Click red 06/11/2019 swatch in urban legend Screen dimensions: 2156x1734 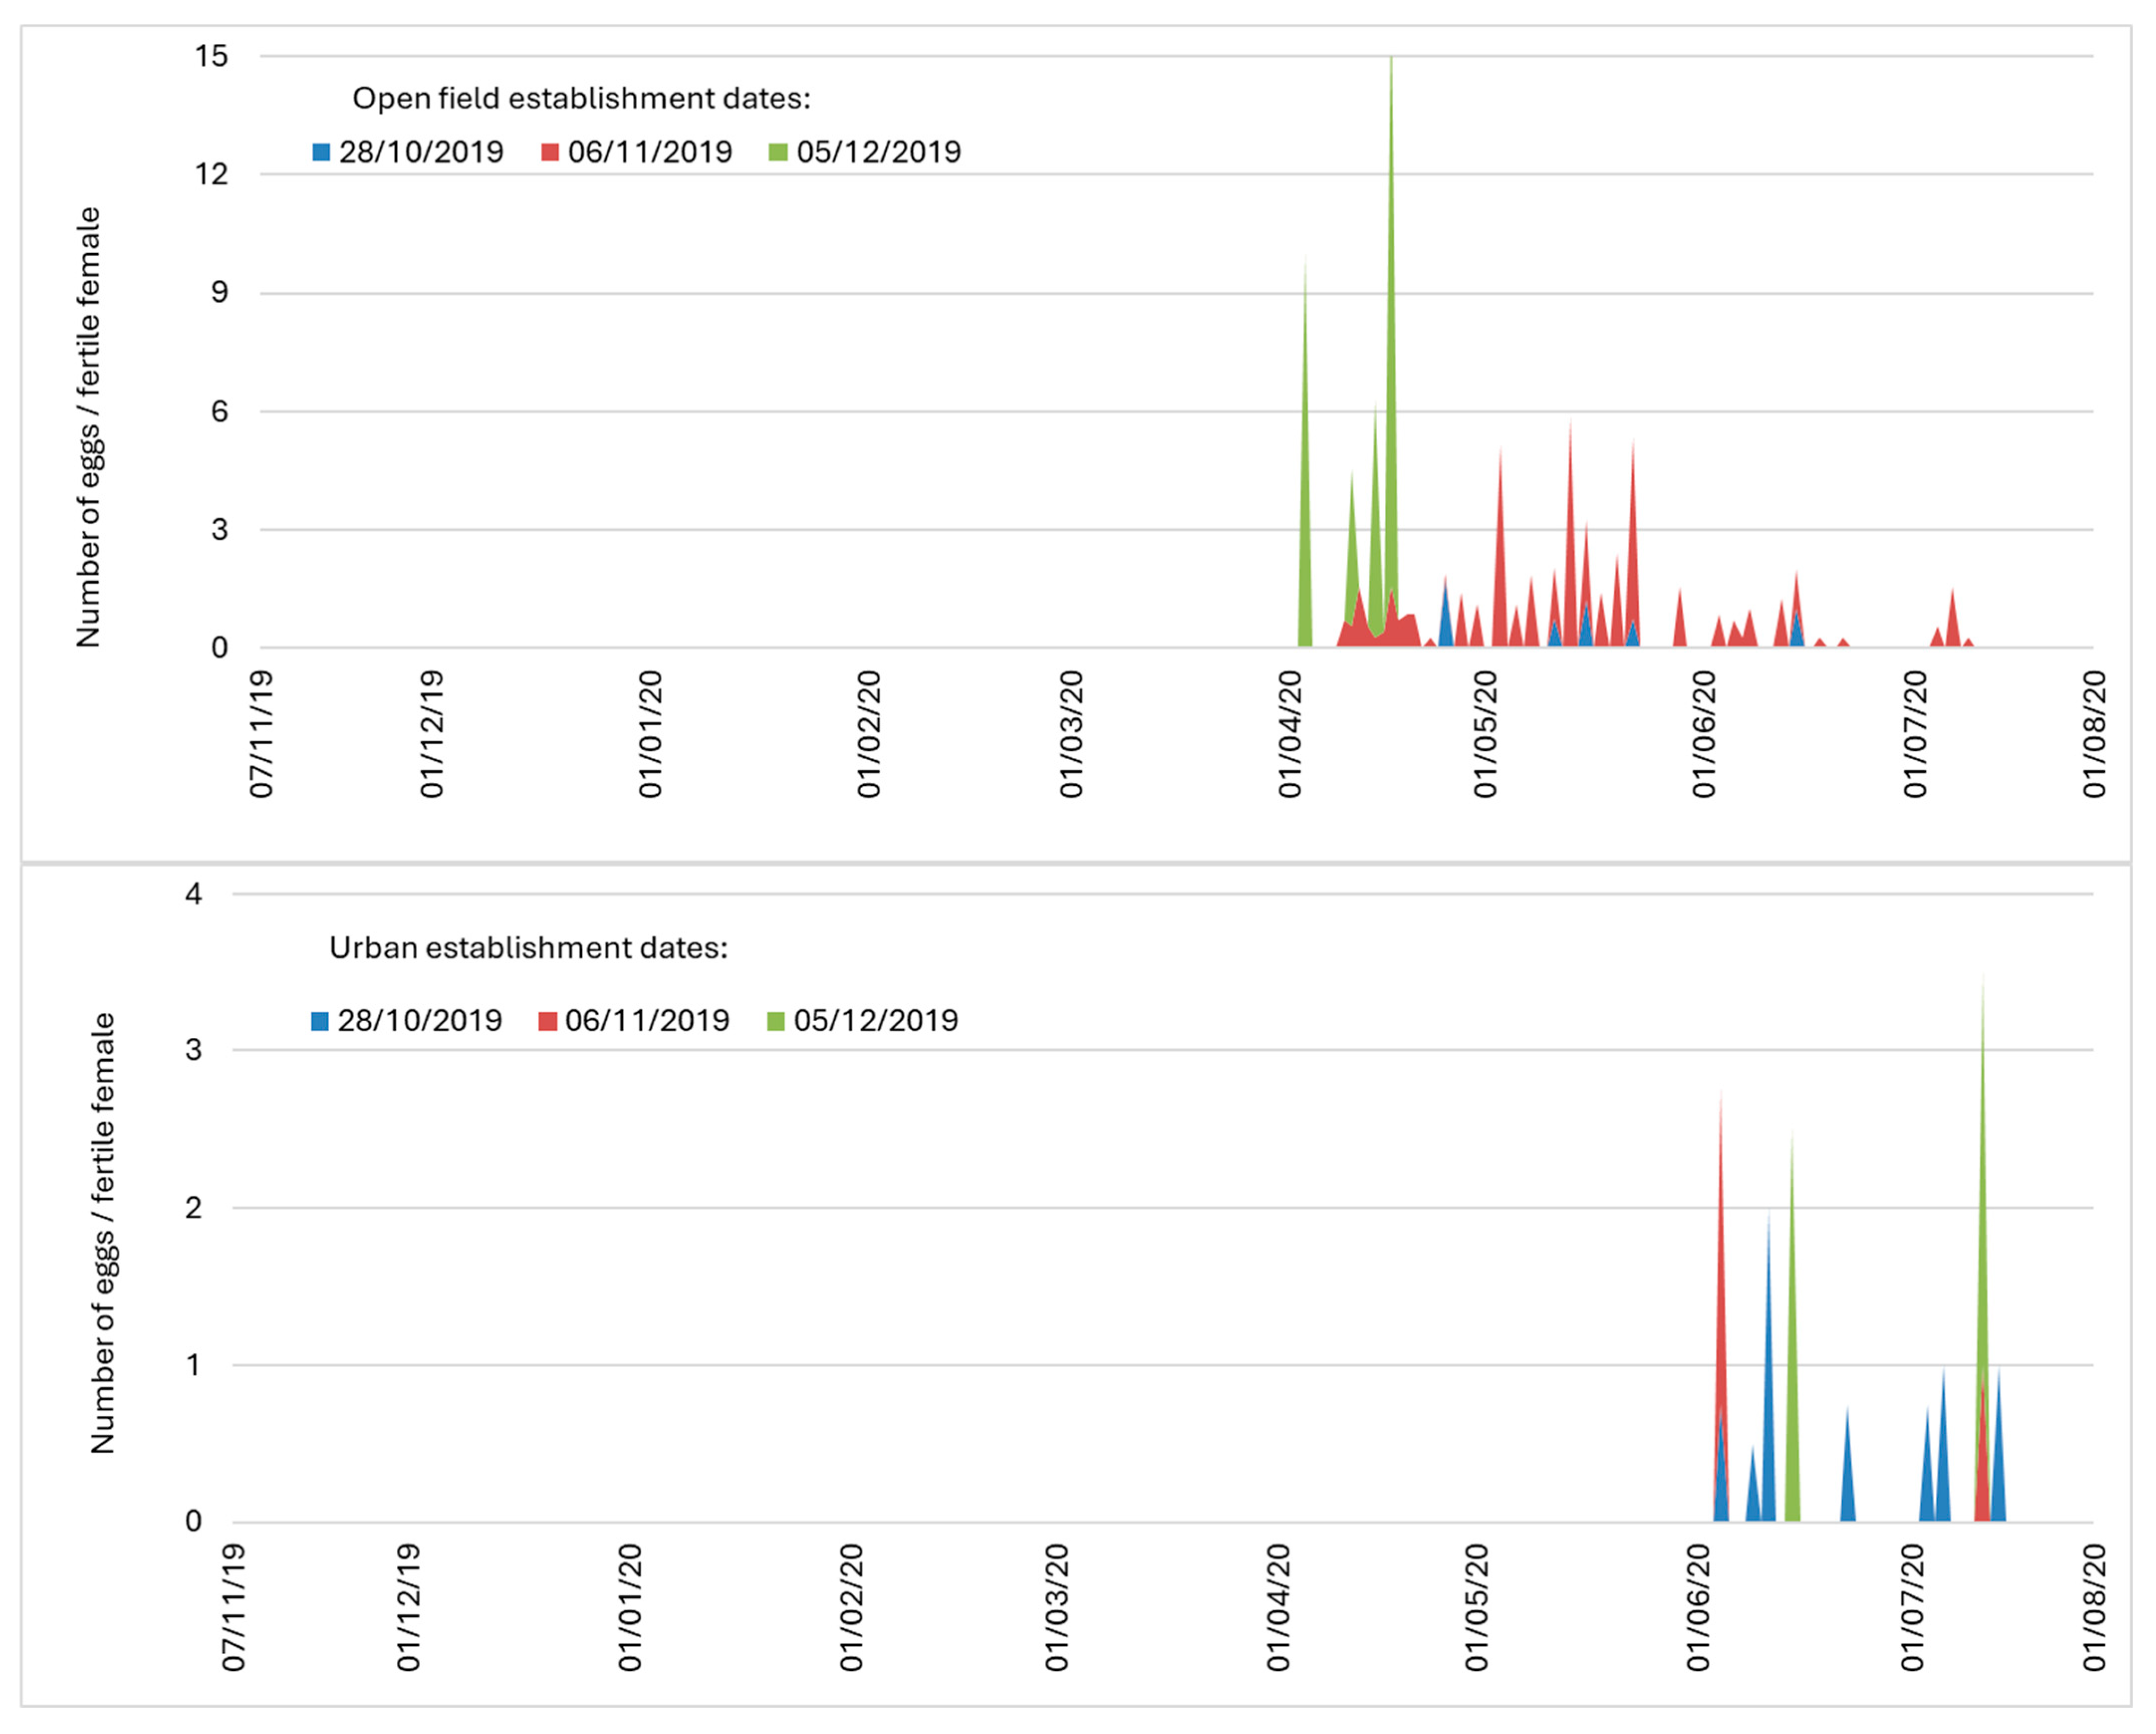[x=547, y=1021]
